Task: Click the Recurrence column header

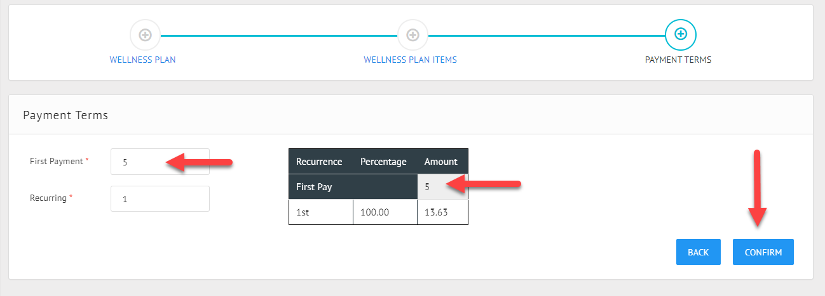Action: [319, 162]
